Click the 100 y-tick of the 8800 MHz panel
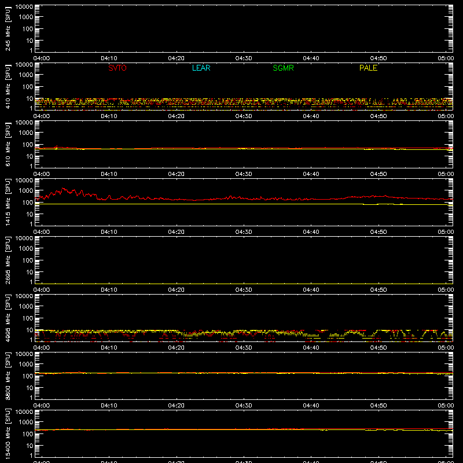Image resolution: width=463 pixels, height=463 pixels. [x=28, y=376]
